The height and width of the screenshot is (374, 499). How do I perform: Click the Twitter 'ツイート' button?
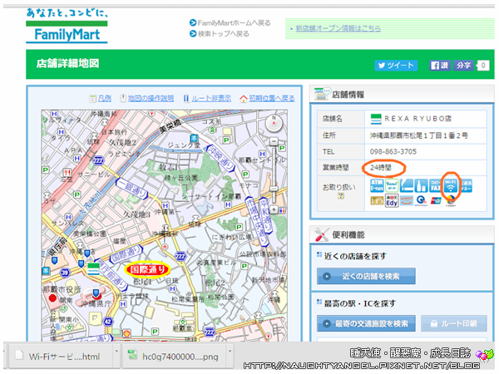396,65
